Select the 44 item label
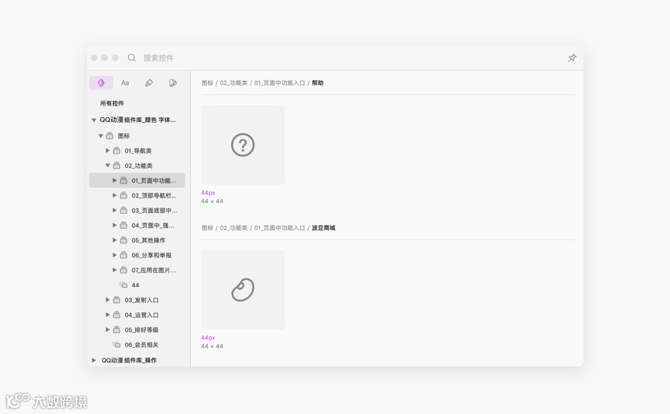Image resolution: width=670 pixels, height=414 pixels. (135, 285)
